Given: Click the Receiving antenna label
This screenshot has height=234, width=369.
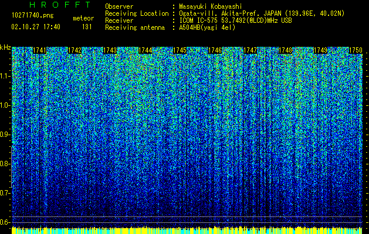Looking at the screenshot, I should click(135, 27).
